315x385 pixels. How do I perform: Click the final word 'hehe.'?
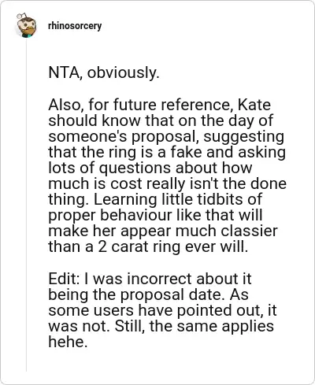tap(68, 342)
